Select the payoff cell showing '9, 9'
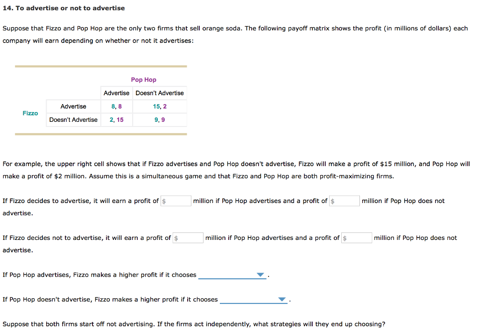The height and width of the screenshot is (330, 478). coord(159,119)
